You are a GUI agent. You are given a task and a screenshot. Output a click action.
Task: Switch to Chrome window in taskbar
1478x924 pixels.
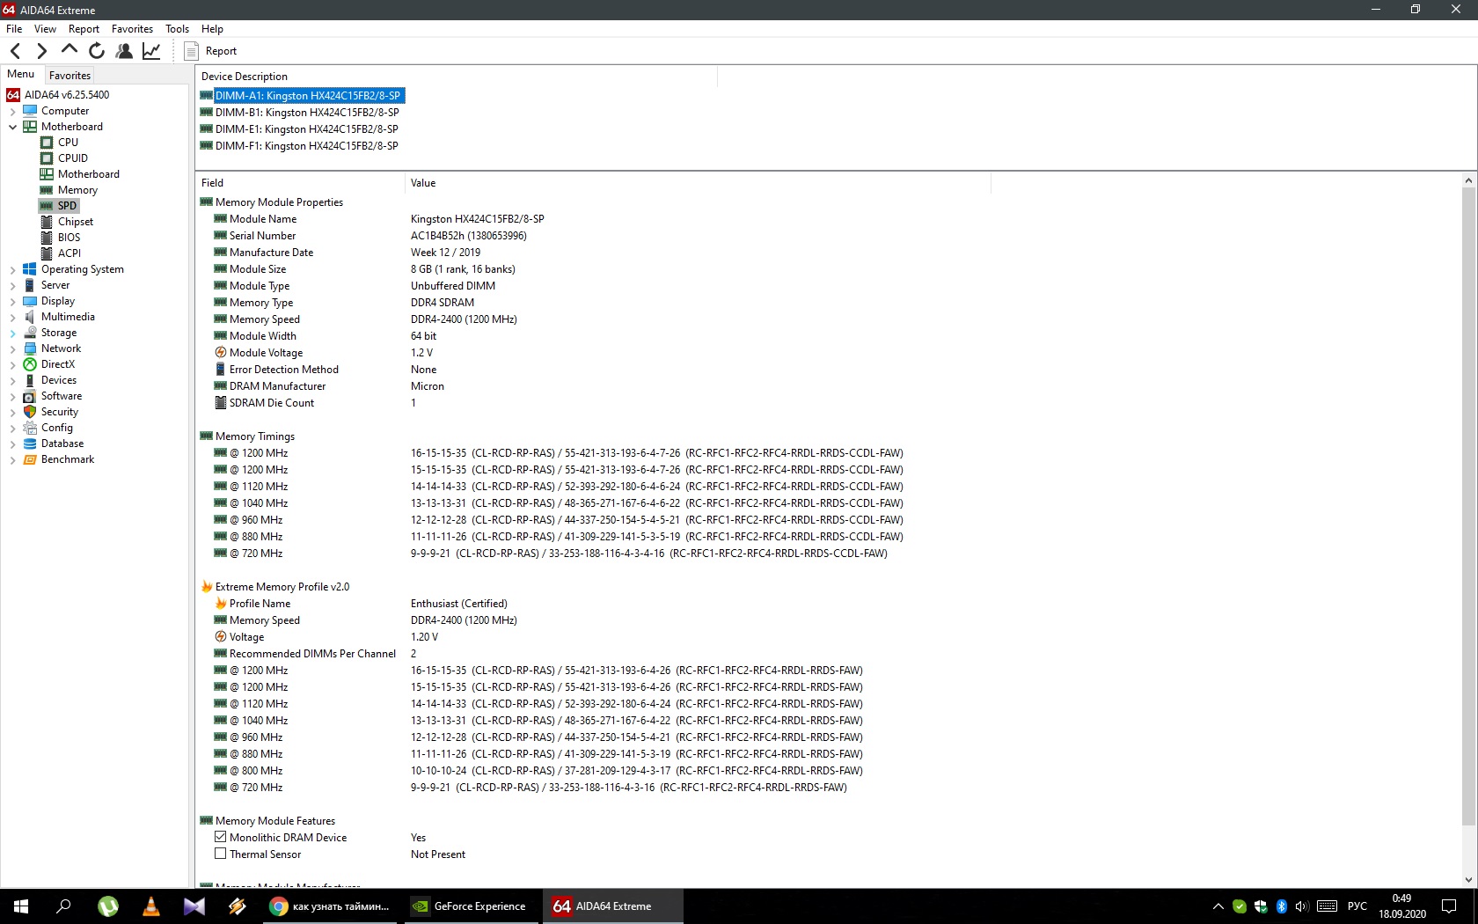click(x=330, y=906)
